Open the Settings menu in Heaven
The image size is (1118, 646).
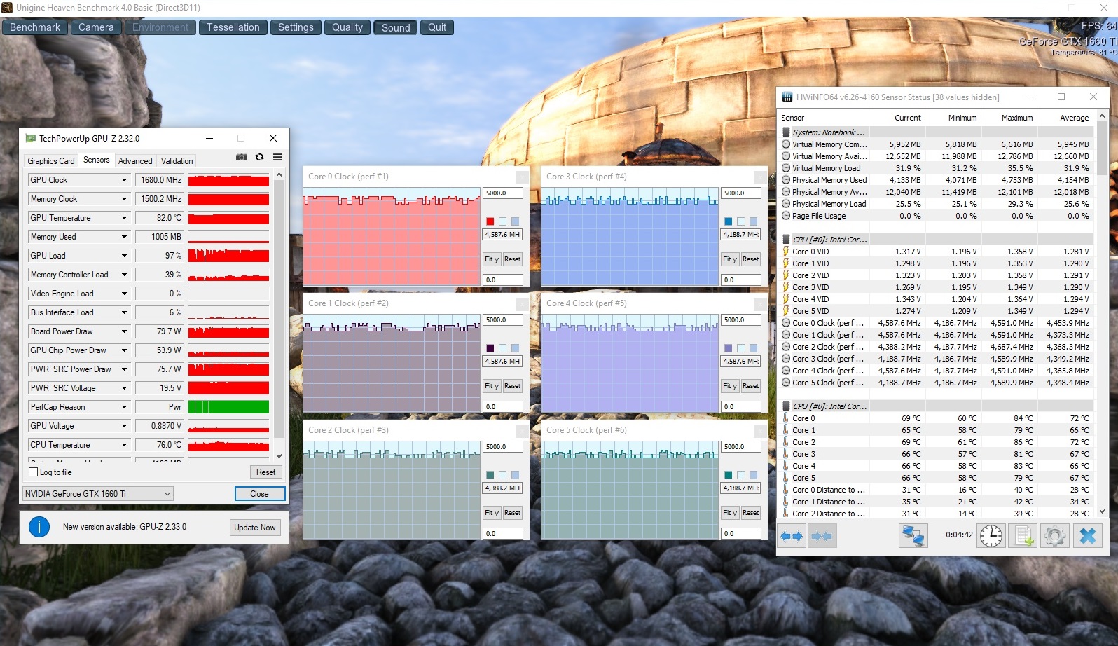click(296, 27)
